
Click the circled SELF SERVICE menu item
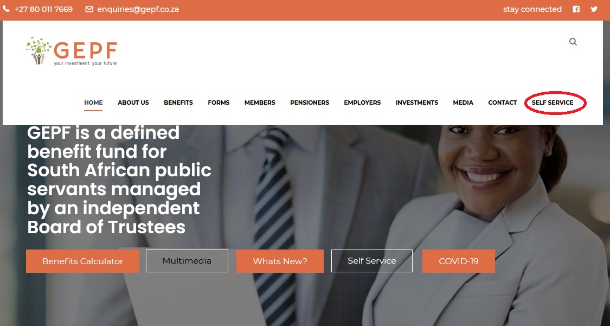coord(553,103)
